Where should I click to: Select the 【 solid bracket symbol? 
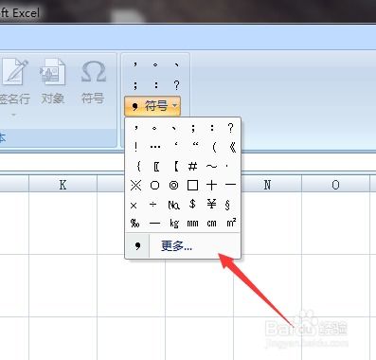coord(176,166)
